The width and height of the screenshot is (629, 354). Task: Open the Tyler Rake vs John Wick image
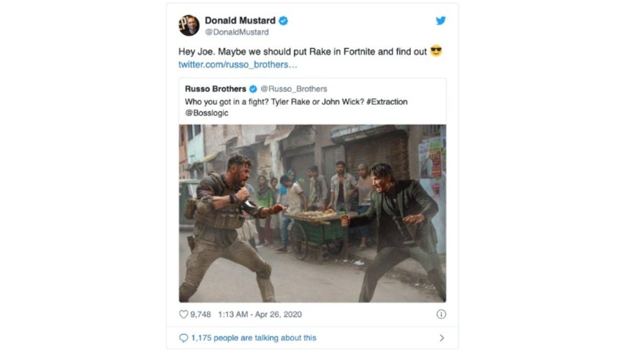(x=313, y=211)
